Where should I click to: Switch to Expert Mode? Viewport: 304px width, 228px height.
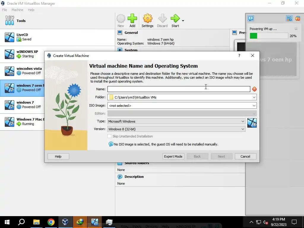pos(173,156)
